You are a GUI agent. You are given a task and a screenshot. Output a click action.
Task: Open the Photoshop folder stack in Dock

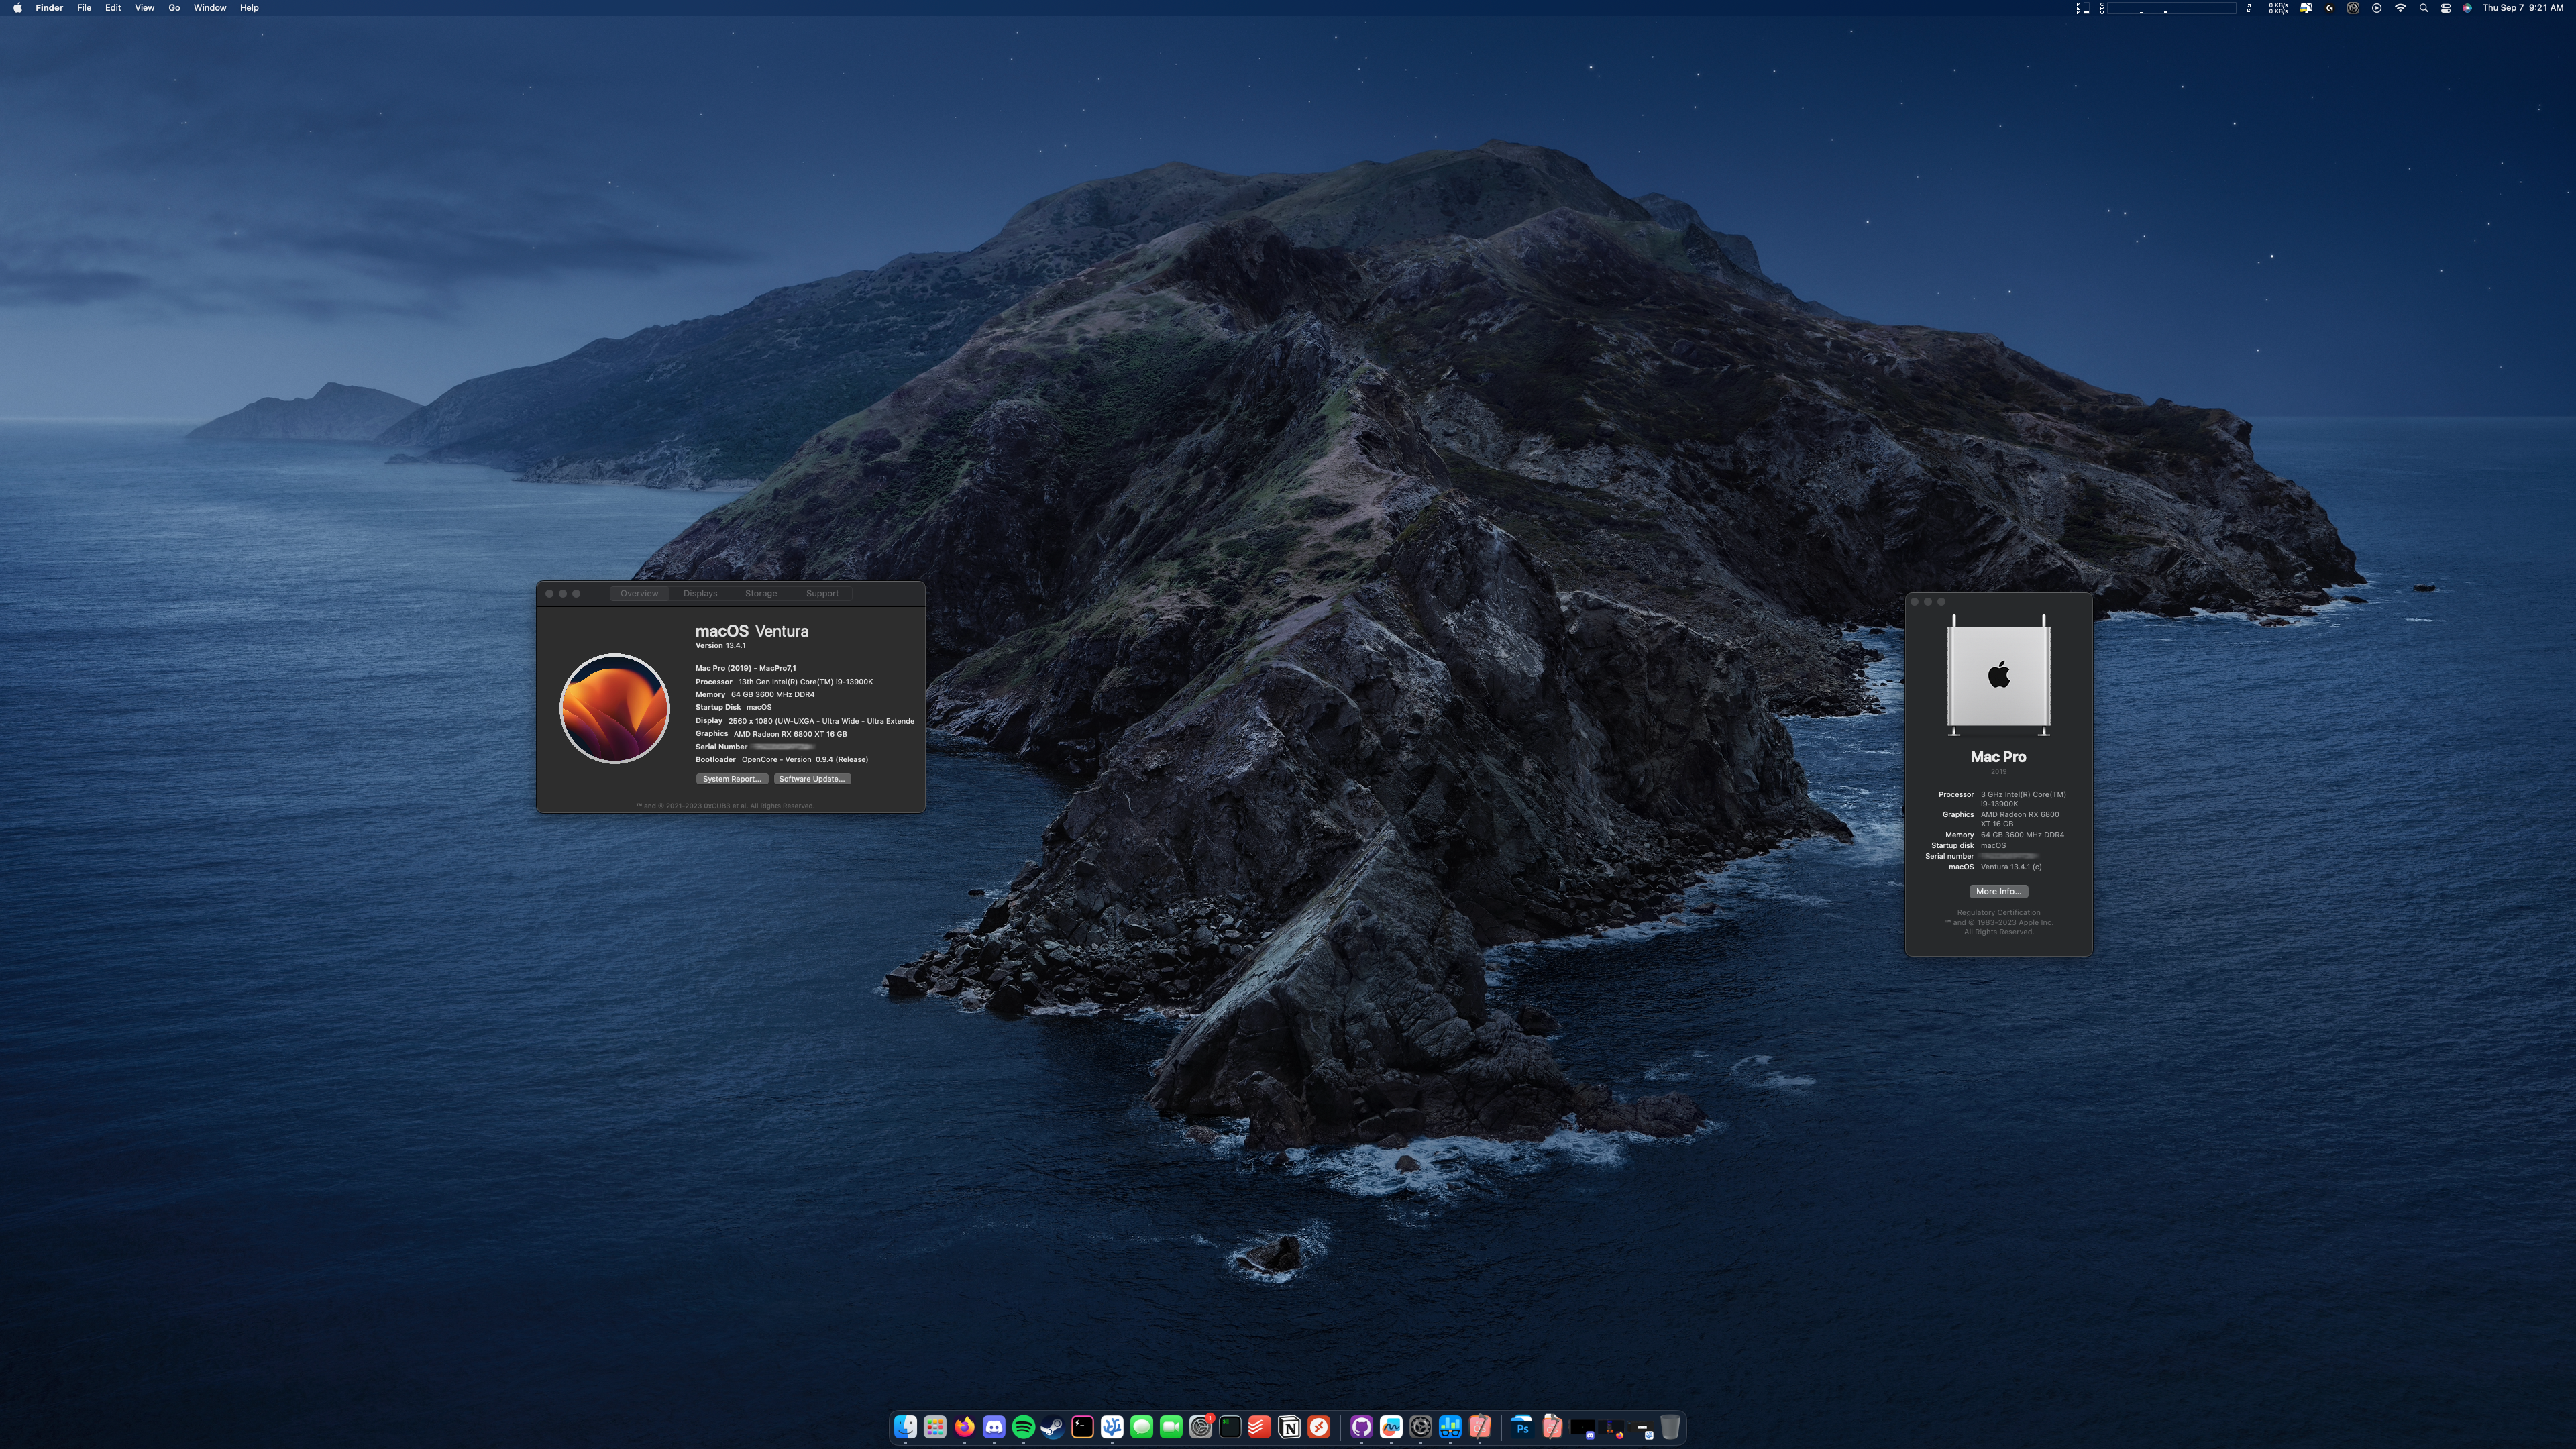point(1523,1427)
